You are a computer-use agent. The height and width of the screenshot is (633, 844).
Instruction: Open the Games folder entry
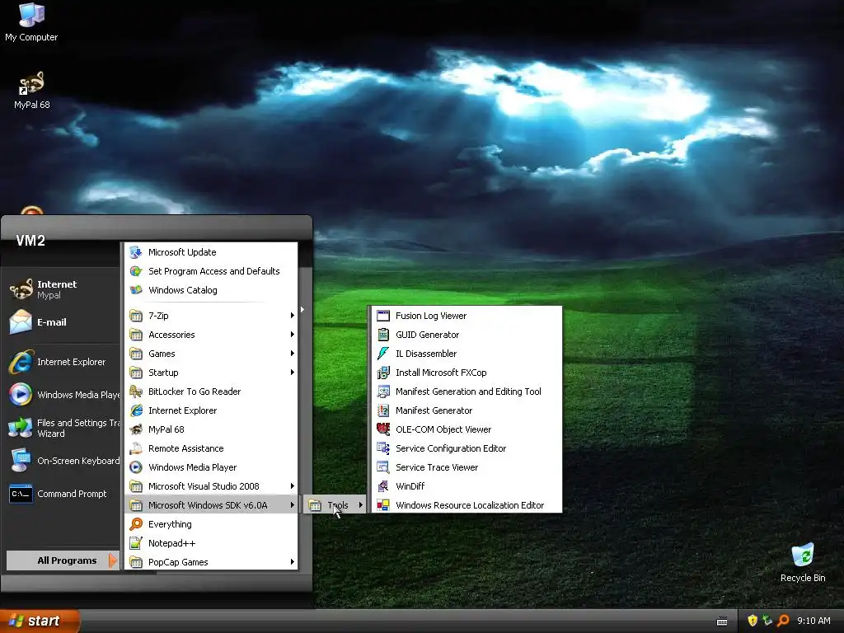tap(211, 354)
